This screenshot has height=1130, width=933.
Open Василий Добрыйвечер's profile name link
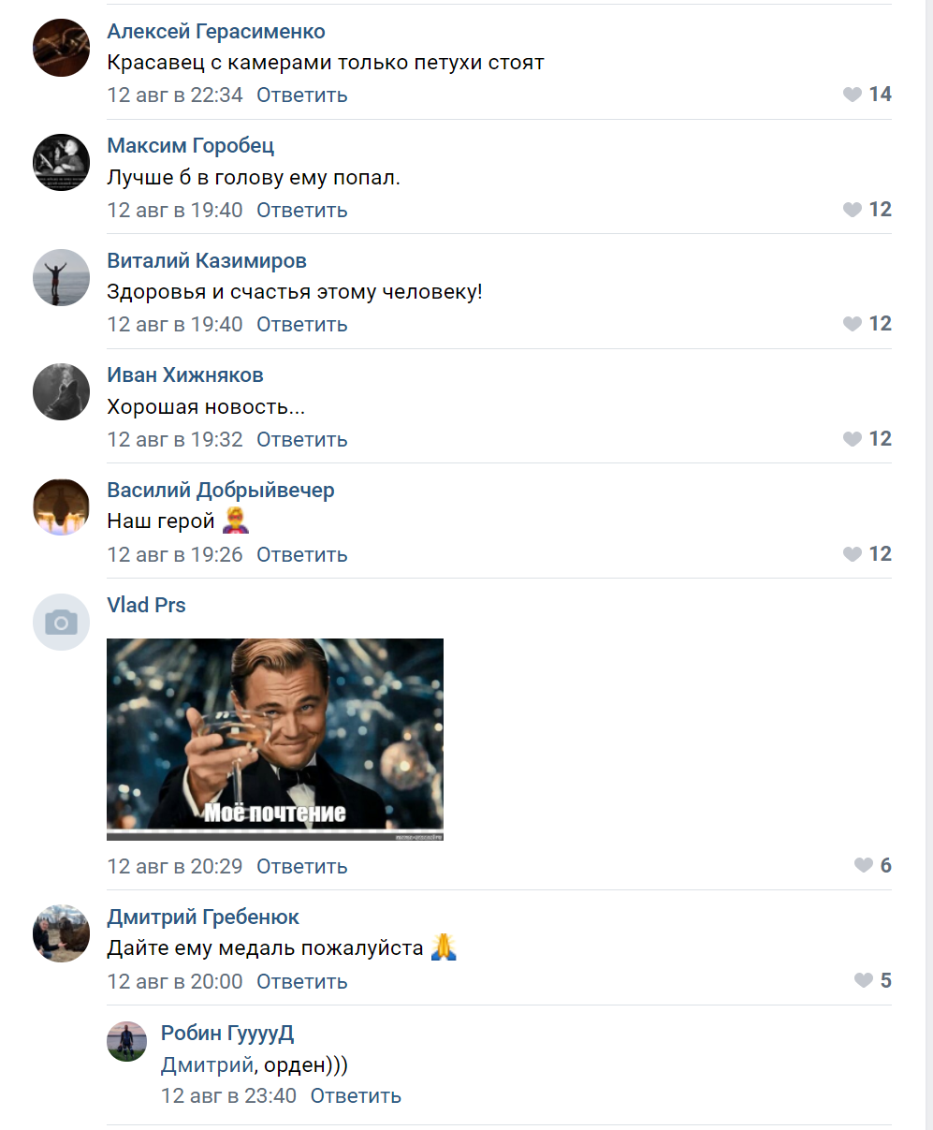pos(221,490)
